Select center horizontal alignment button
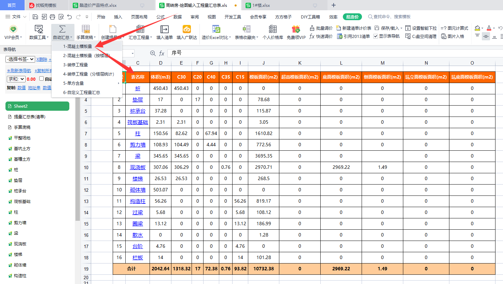 (x=486, y=36)
